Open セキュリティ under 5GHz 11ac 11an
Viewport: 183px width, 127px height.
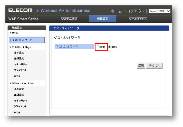pyautogui.click(x=21, y=101)
